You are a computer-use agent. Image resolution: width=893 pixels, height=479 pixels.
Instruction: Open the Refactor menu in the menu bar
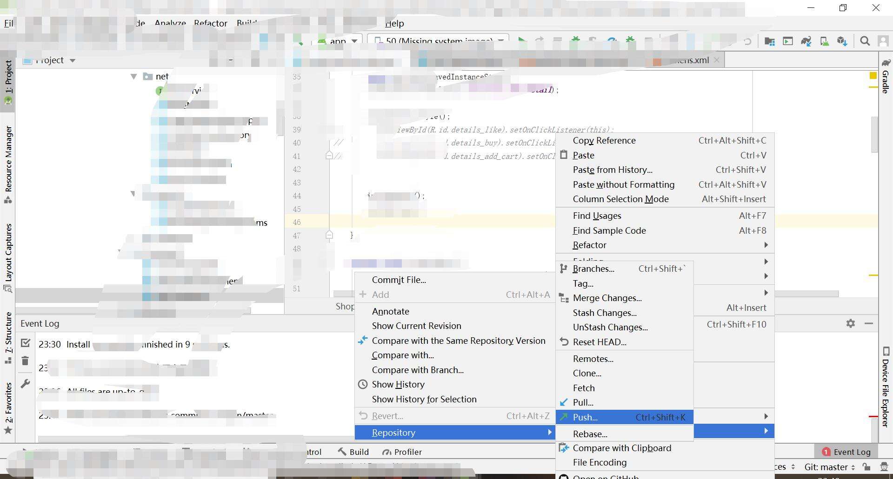point(211,23)
